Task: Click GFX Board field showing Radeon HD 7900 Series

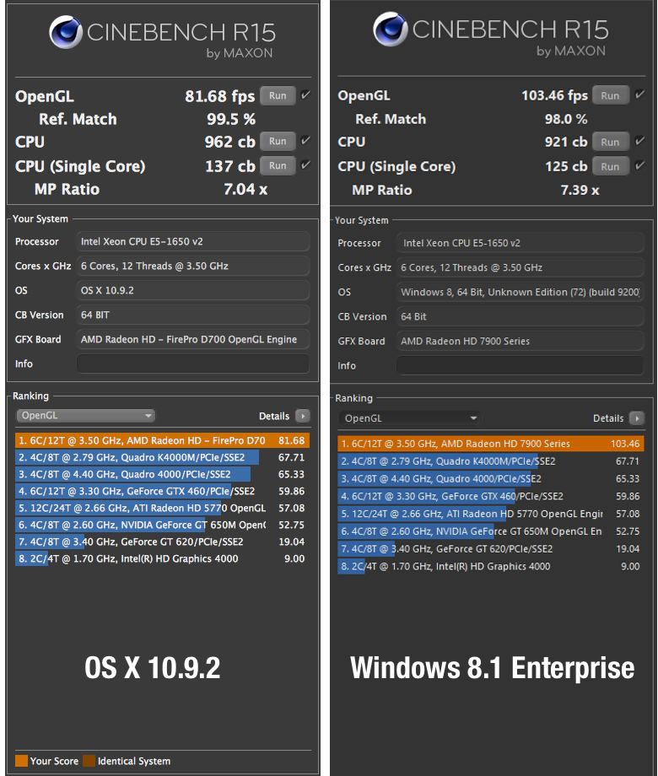Action: point(520,341)
